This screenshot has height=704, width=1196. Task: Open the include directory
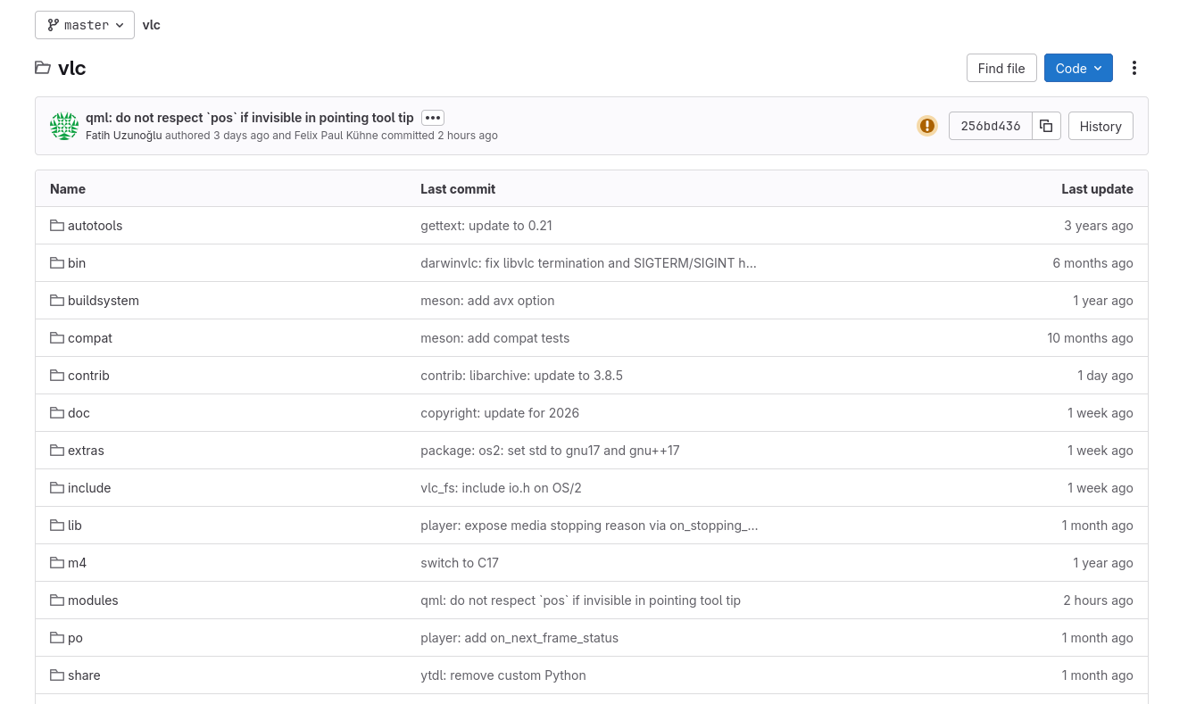(89, 488)
